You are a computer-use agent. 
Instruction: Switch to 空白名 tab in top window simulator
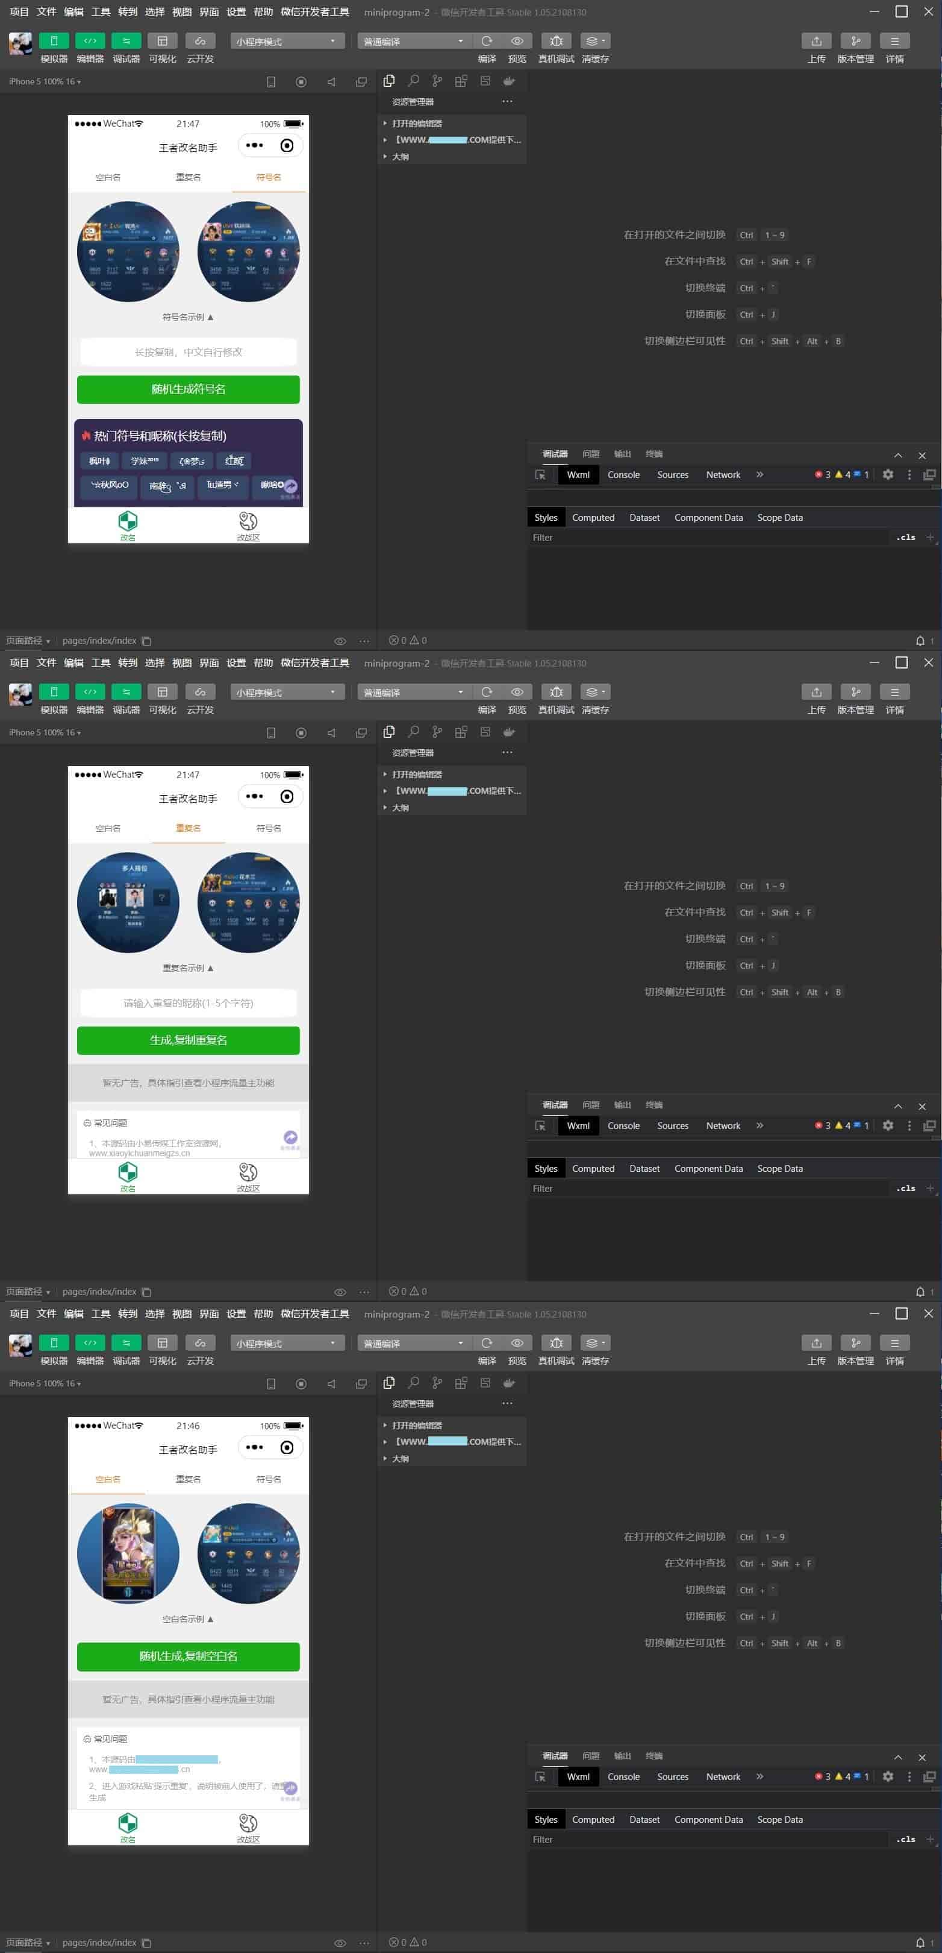pos(108,177)
